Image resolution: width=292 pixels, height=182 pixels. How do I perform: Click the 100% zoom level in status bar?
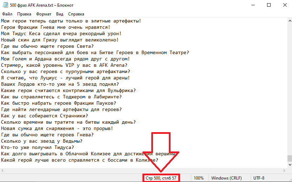tap(199, 178)
